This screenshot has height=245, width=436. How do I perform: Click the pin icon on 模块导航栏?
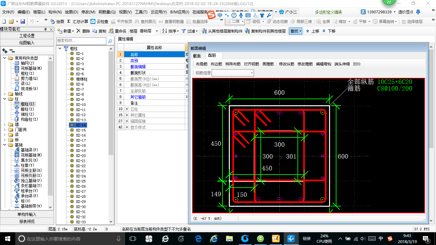pos(45,29)
